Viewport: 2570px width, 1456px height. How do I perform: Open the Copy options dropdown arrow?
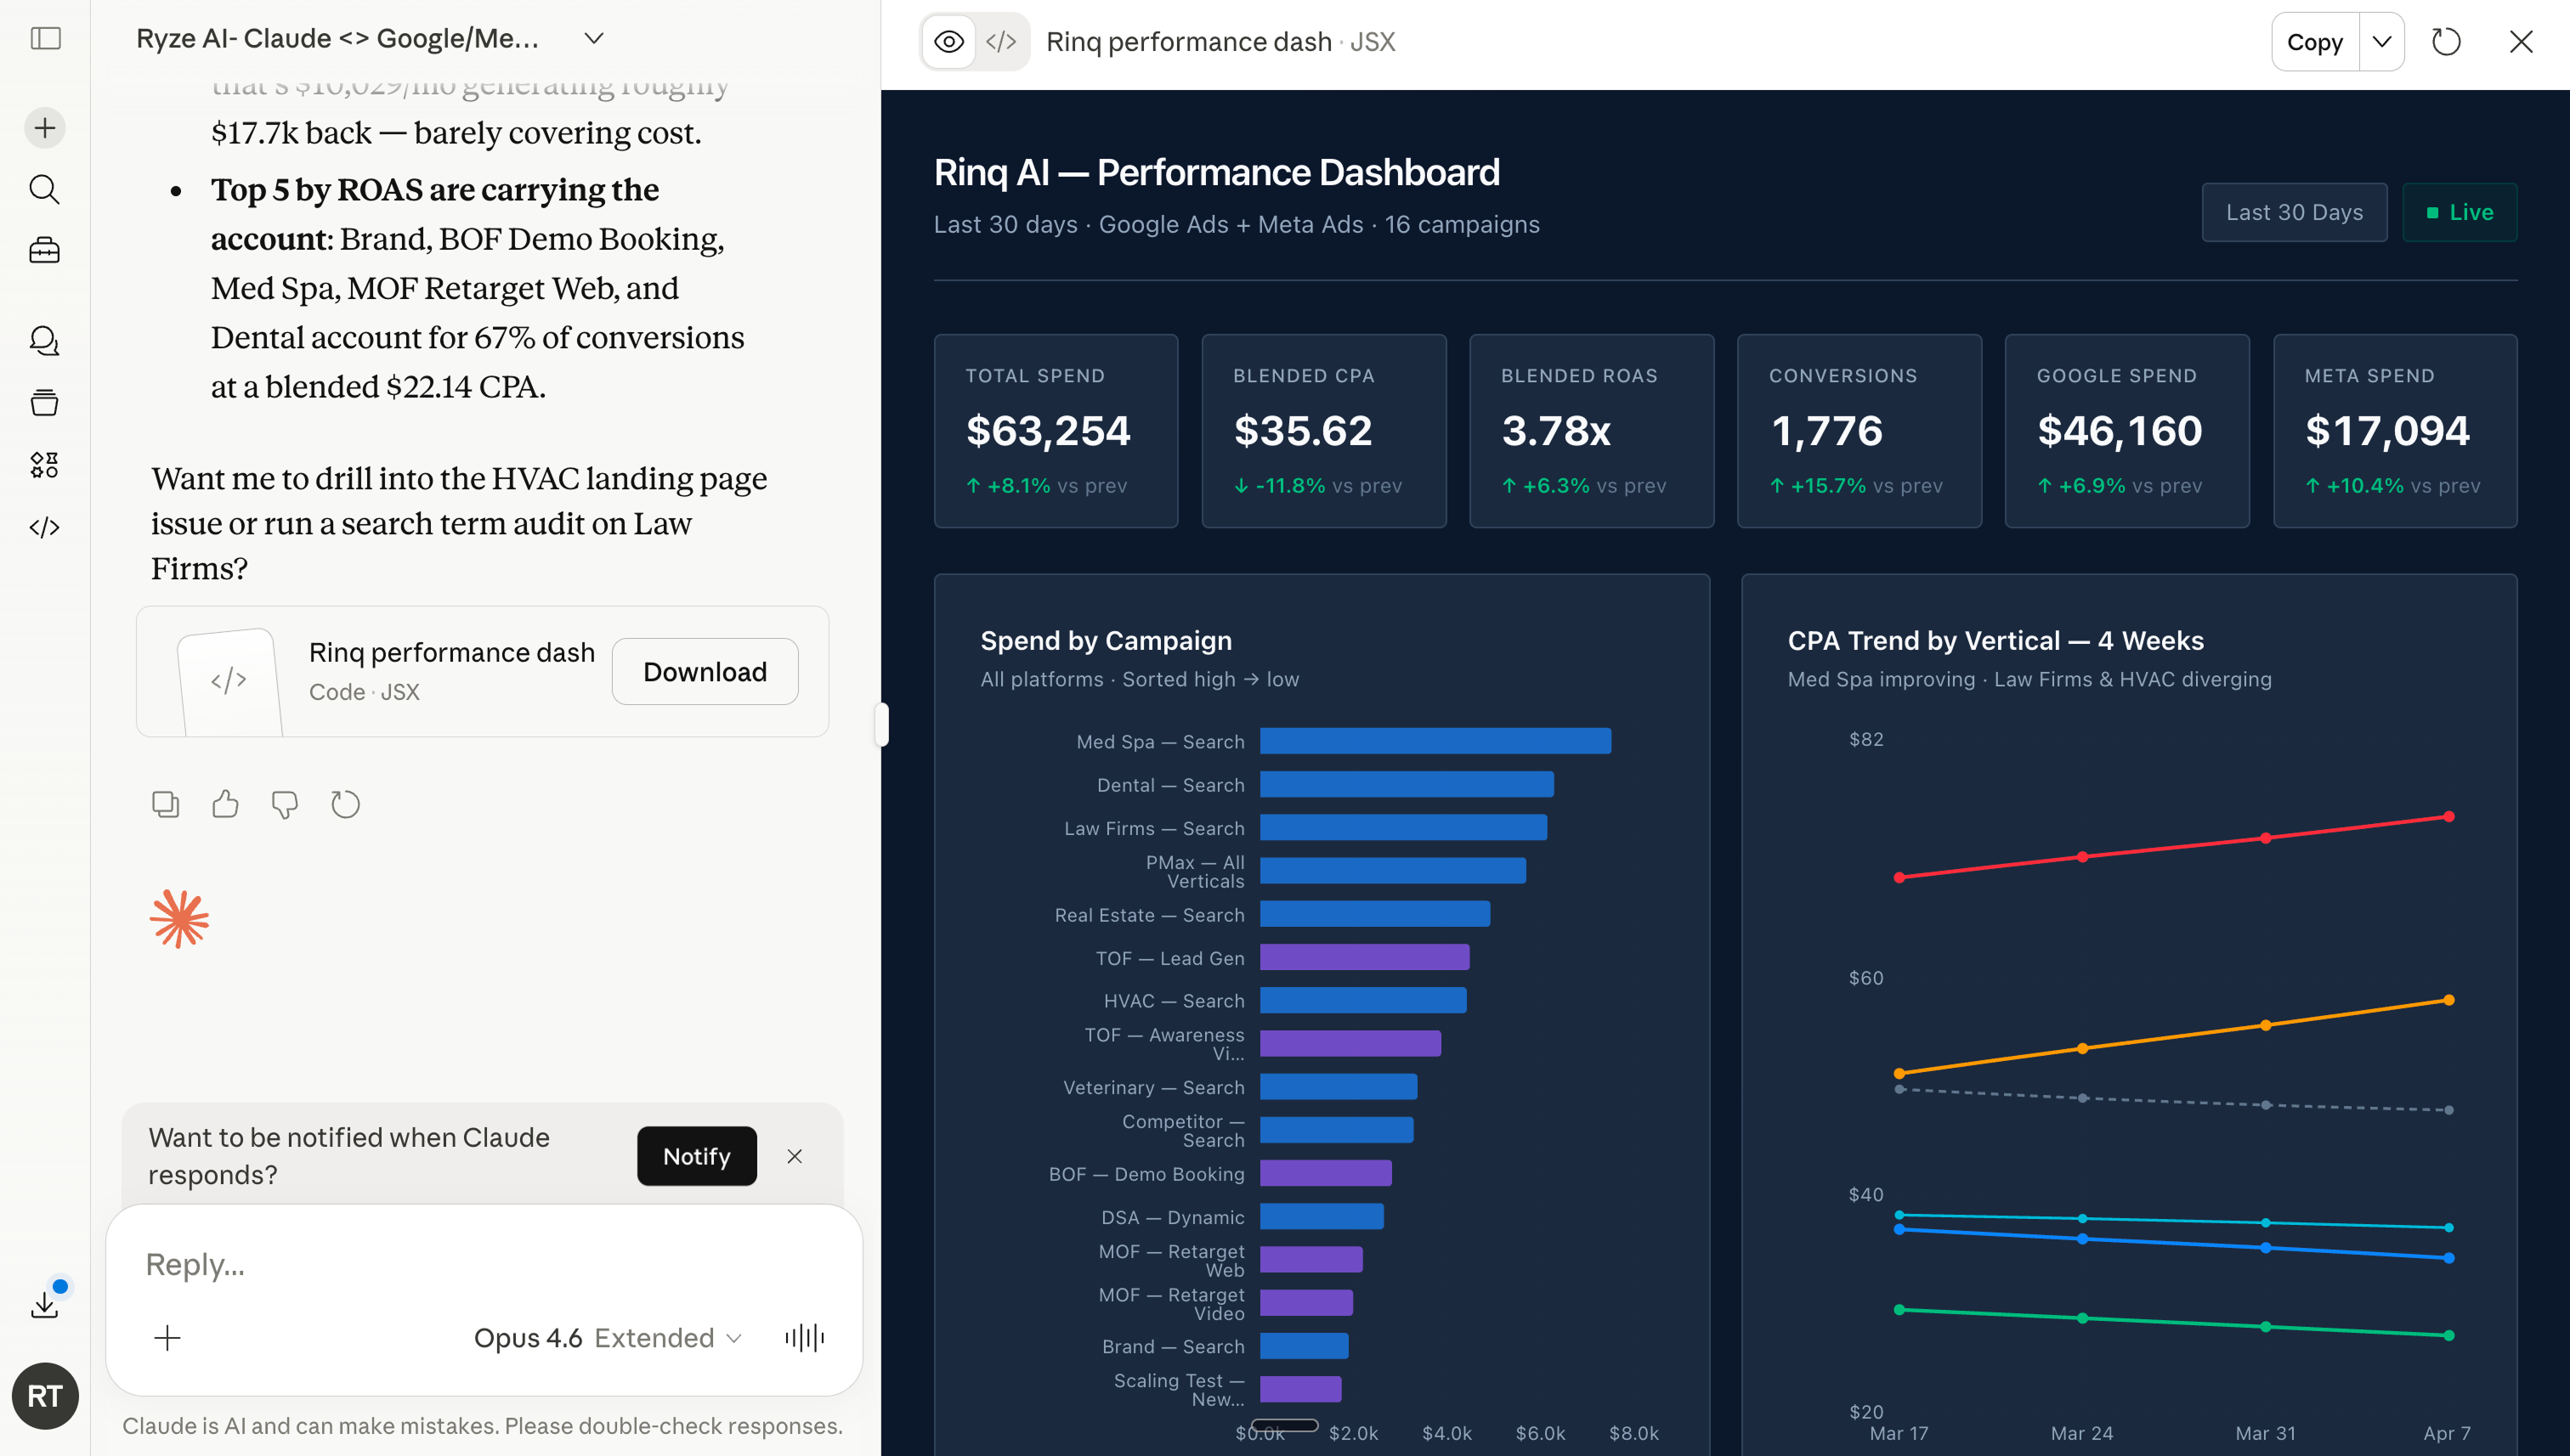2382,42
